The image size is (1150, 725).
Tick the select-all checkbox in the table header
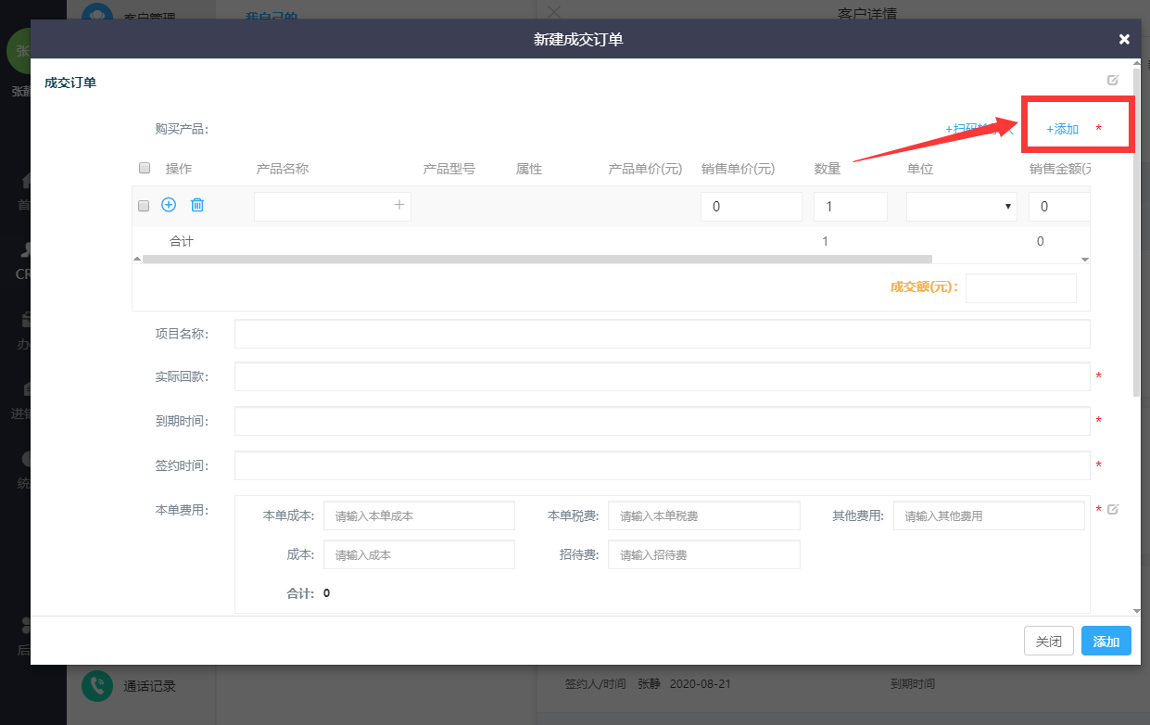pos(144,168)
